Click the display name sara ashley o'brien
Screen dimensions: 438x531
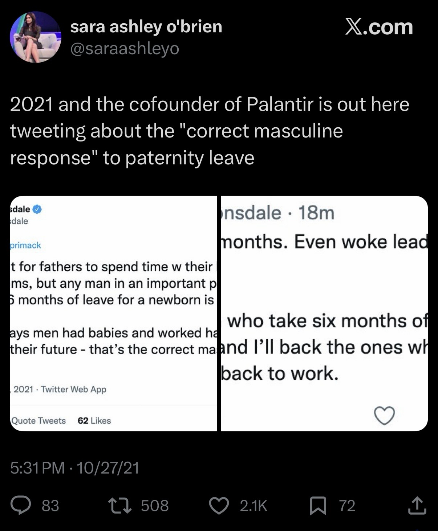[146, 27]
